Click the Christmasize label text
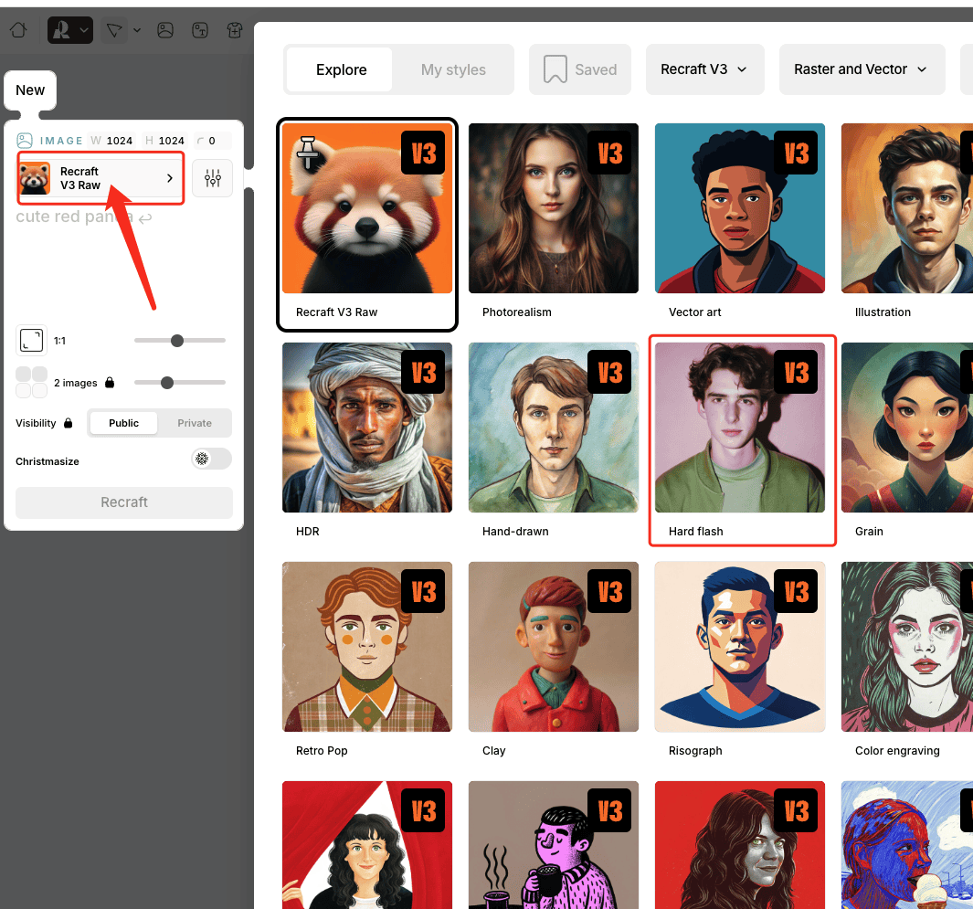Screen dimensions: 973x909 tap(48, 461)
